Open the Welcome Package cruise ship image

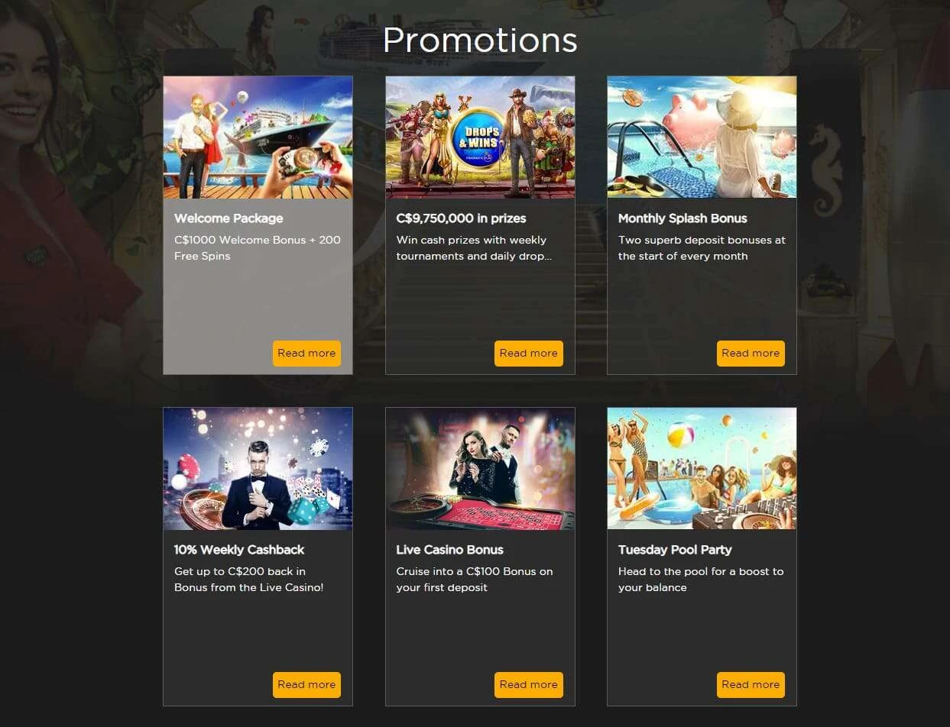[258, 137]
